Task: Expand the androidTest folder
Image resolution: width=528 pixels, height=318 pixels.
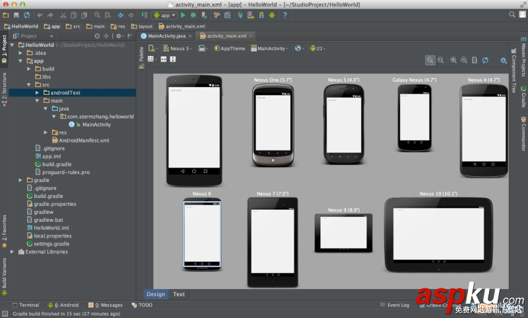Action: 37,93
